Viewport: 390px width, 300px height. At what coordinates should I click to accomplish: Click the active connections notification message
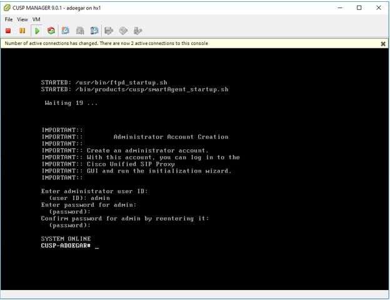tap(106, 43)
